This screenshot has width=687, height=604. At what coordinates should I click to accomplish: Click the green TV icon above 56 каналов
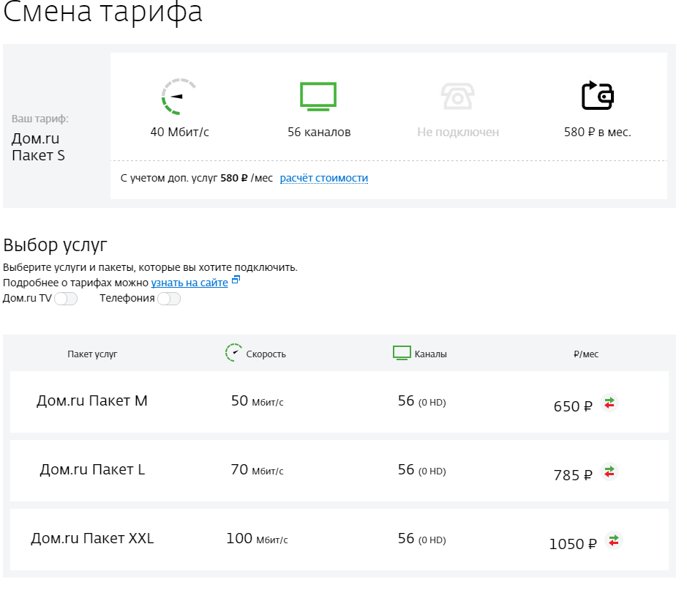[x=318, y=97]
